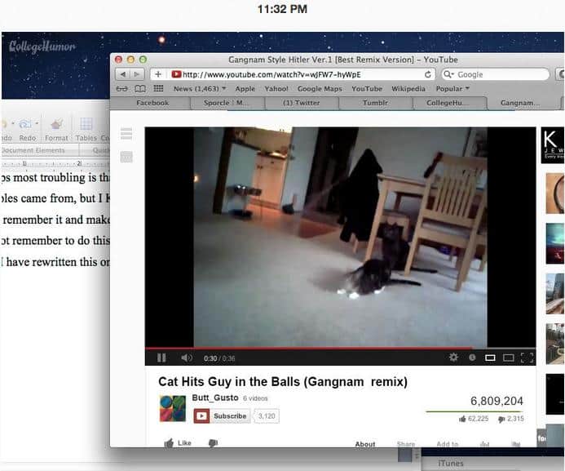Click the Watch Later clock icon
This screenshot has height=471, width=565.
pos(472,358)
